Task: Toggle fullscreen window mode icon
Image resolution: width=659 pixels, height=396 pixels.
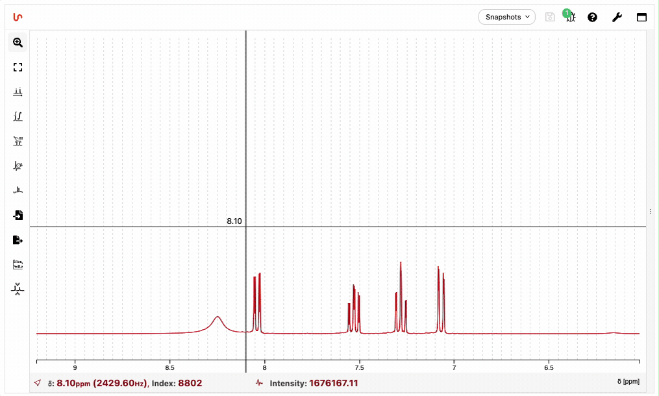Action: (641, 17)
